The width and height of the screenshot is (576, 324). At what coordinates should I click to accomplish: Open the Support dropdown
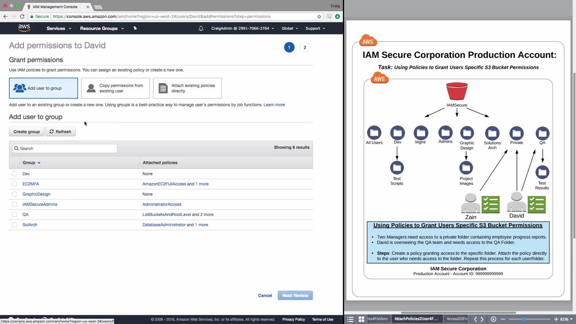tap(315, 28)
